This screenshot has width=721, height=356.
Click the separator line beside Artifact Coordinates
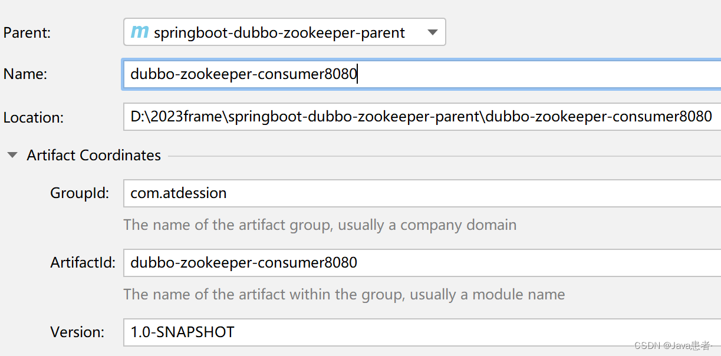442,156
